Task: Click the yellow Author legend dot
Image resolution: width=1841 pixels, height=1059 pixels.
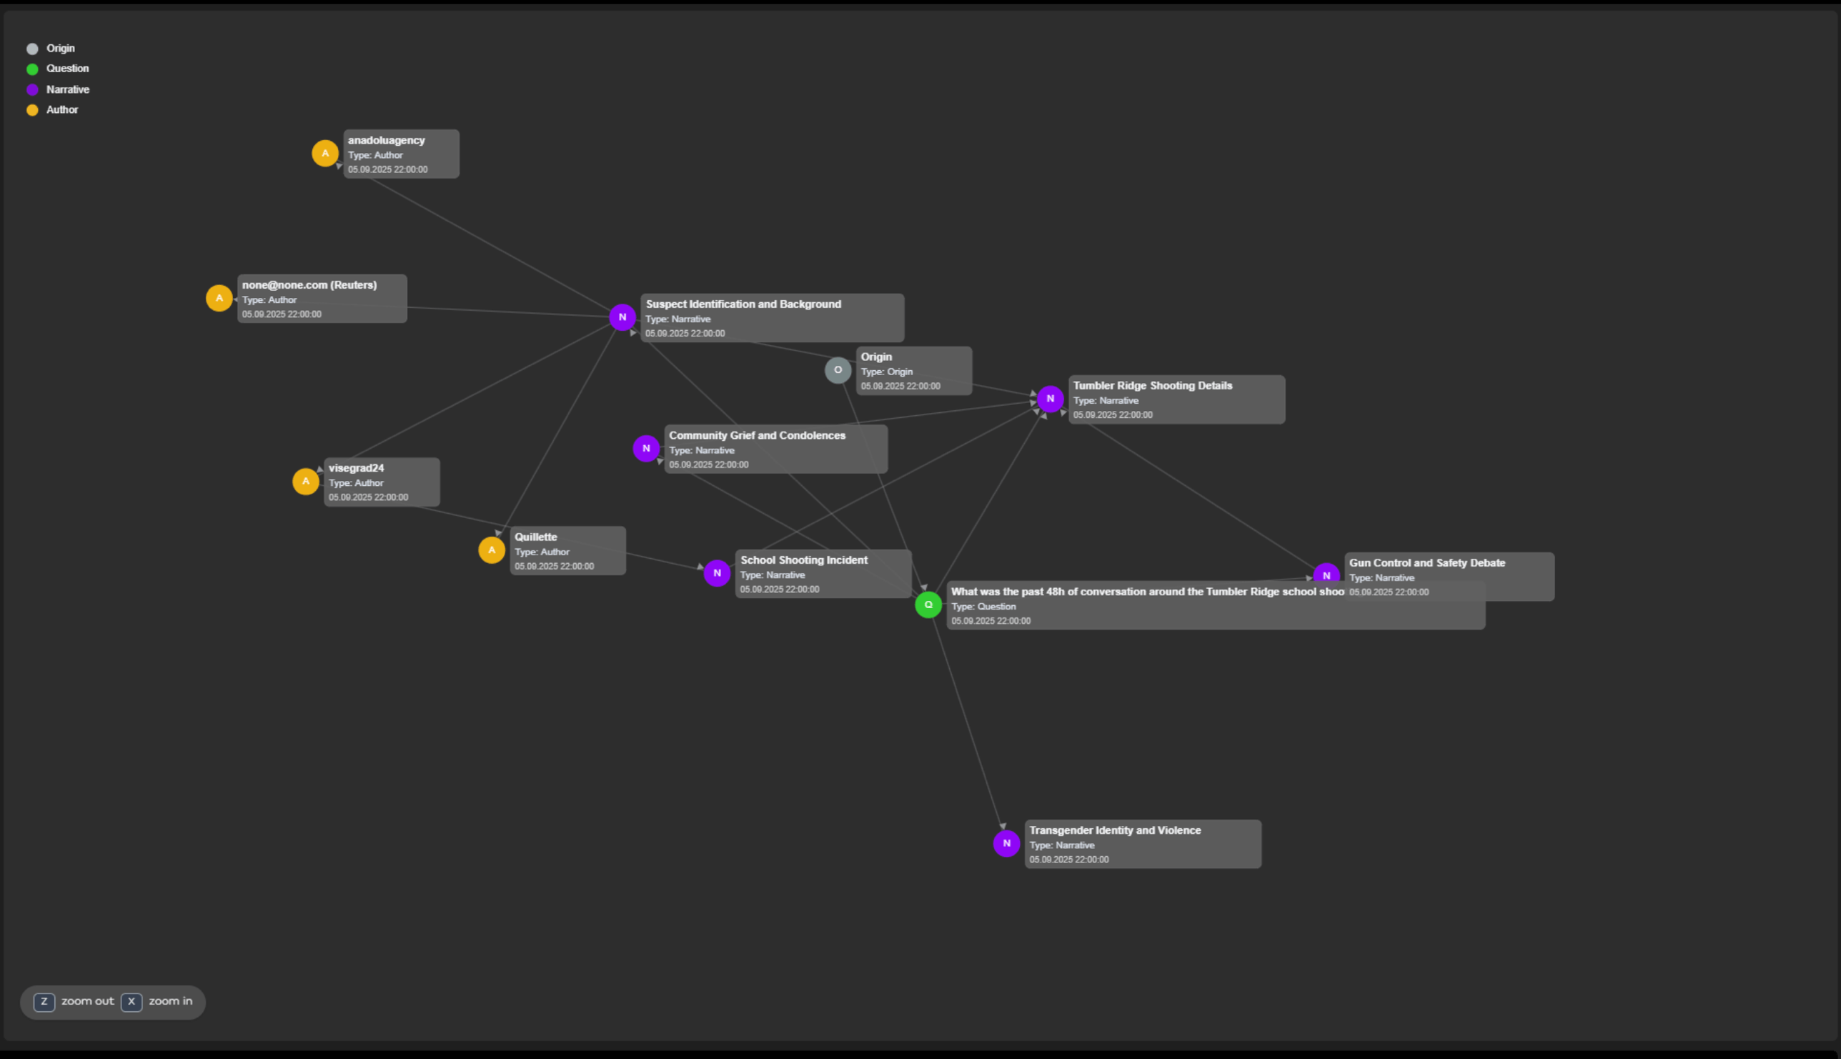Action: [x=32, y=110]
